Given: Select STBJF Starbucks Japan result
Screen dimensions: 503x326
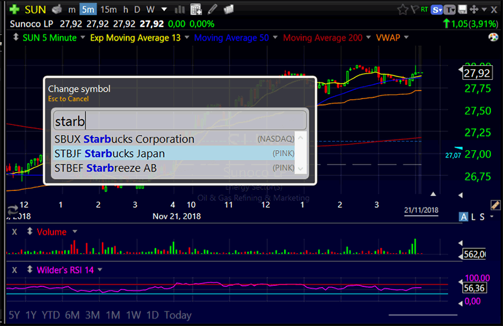Looking at the screenshot, I should point(174,153).
